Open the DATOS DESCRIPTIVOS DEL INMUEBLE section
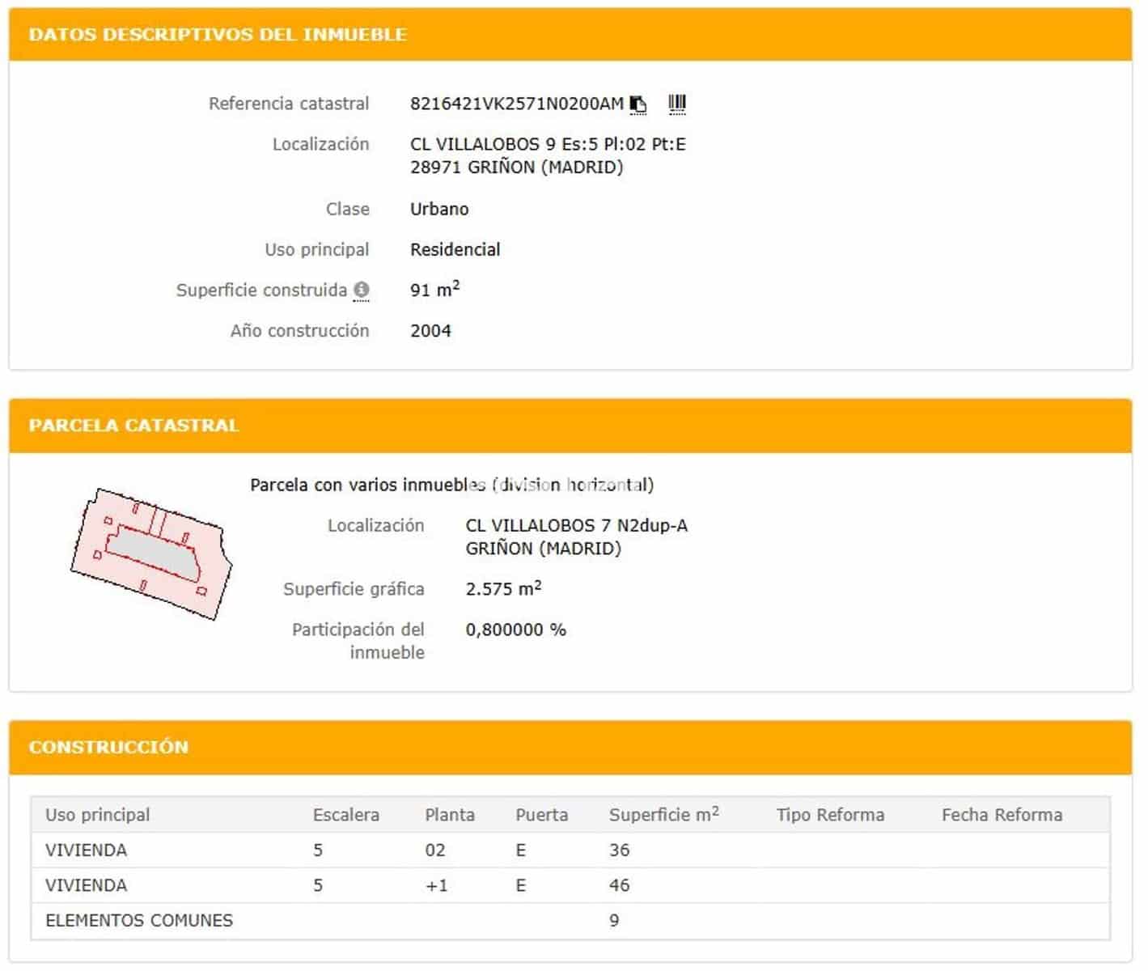Screen dimensions: 1148x971 pyautogui.click(x=218, y=35)
